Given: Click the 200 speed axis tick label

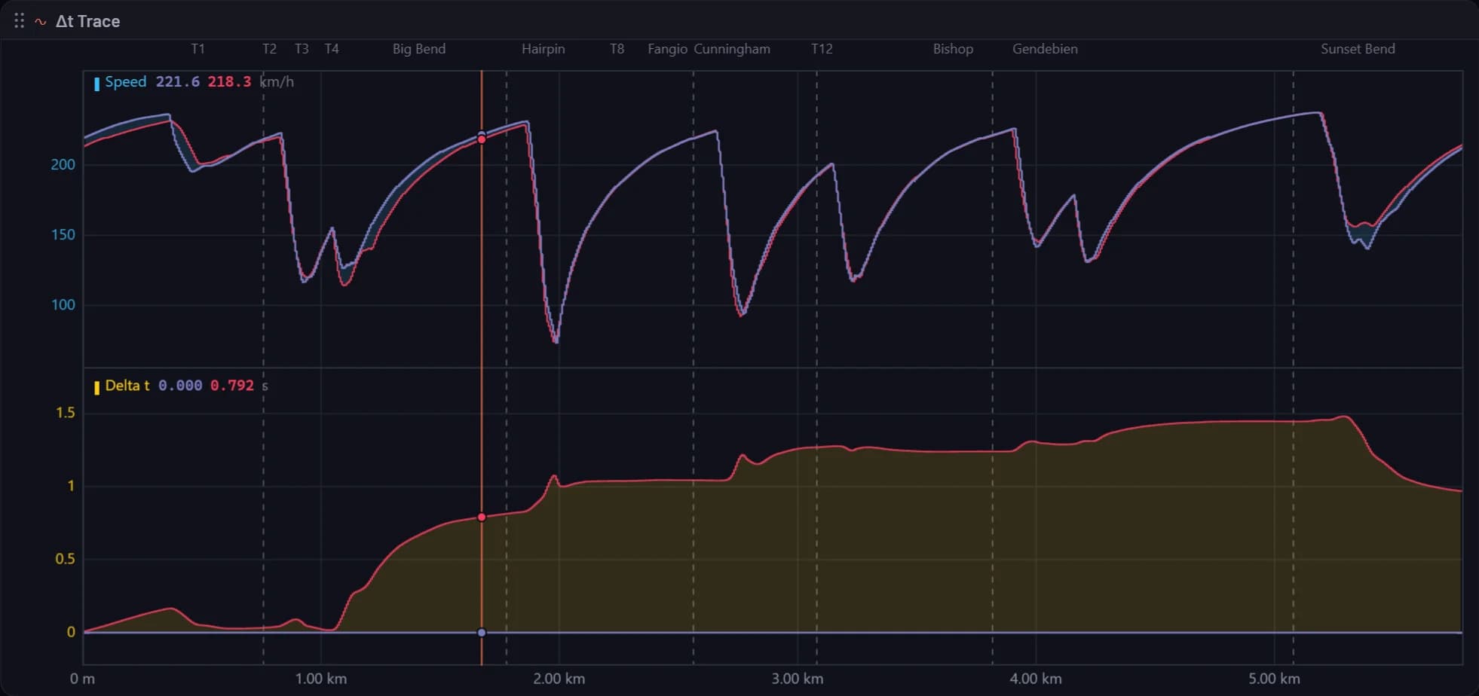Looking at the screenshot, I should coord(63,165).
